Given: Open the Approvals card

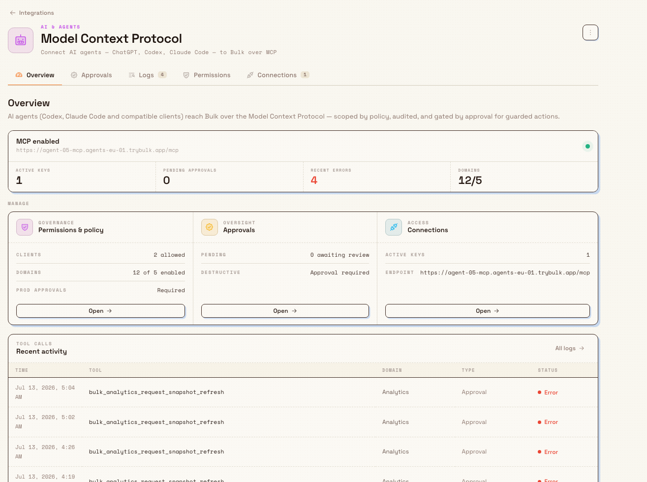Looking at the screenshot, I should click(x=285, y=311).
